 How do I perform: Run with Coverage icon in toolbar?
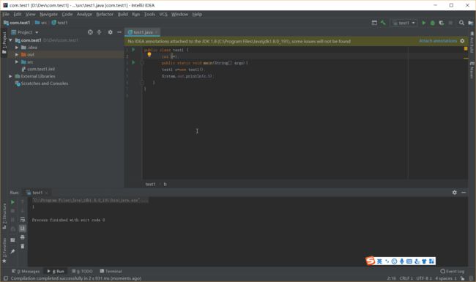click(442, 23)
